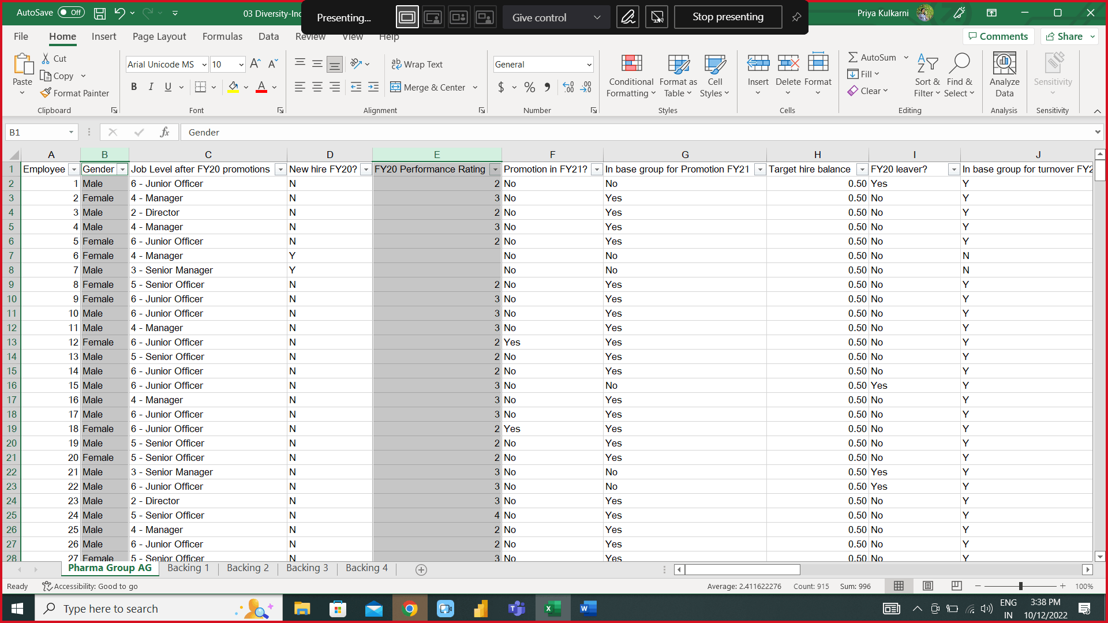Click the zoom slider handle
Screen dimensions: 1108x623
click(1020, 586)
